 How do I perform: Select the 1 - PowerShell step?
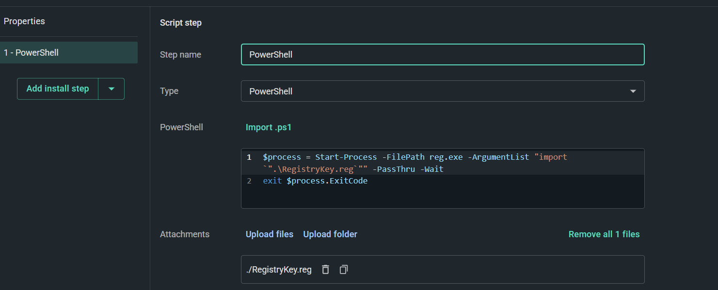(x=69, y=52)
